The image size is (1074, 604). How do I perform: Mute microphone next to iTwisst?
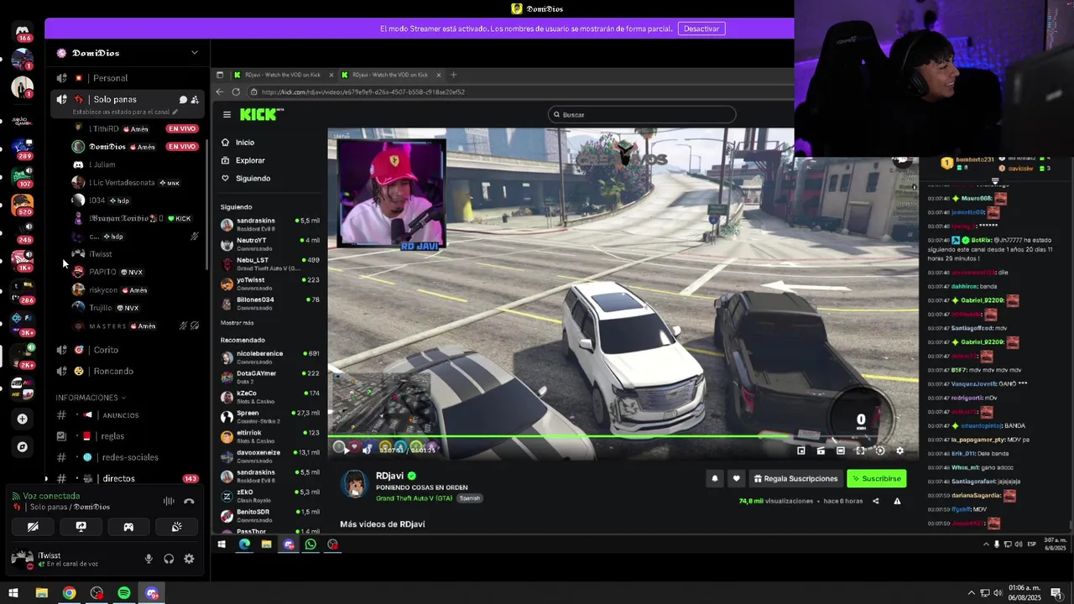[149, 559]
